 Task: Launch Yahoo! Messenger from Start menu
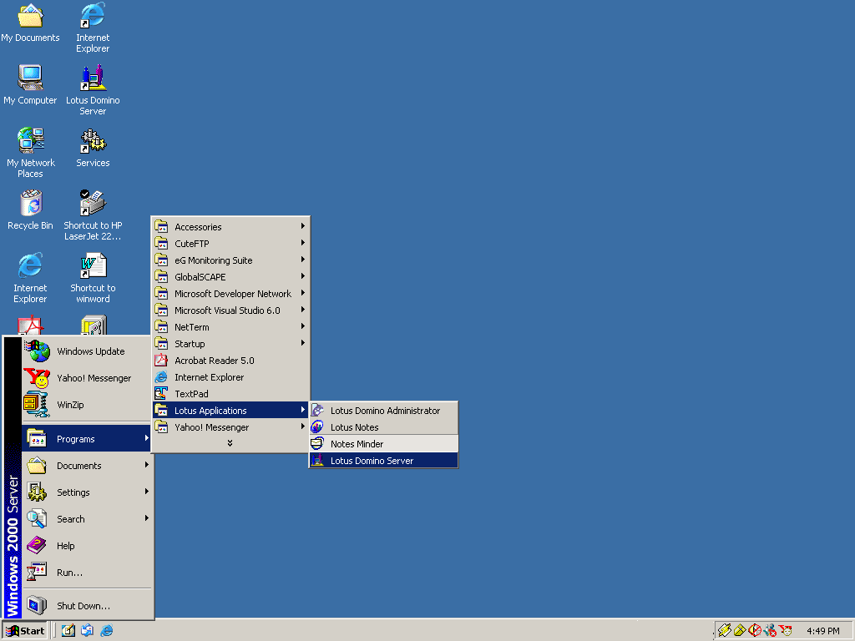(x=87, y=378)
